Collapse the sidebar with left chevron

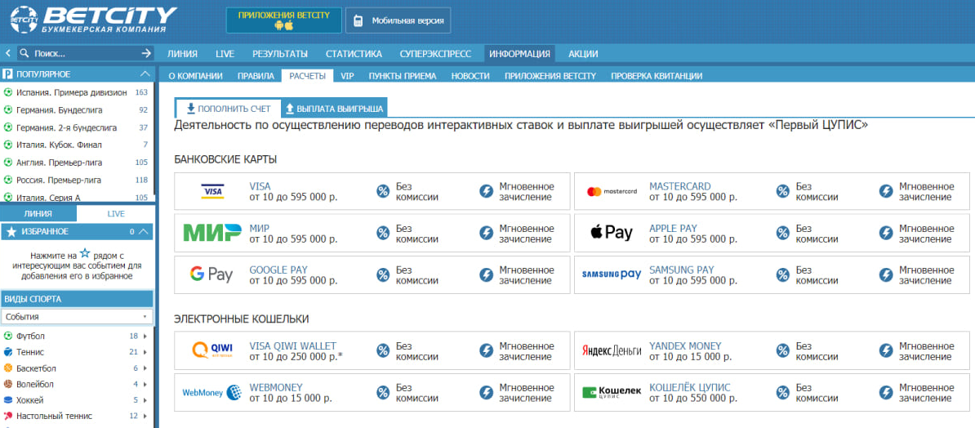point(7,54)
